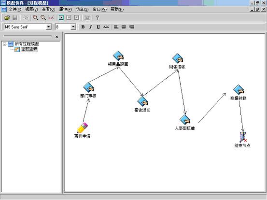Collapse the 所有过程模型 tree node
Viewport: 267px width, 200px height.
[4, 44]
